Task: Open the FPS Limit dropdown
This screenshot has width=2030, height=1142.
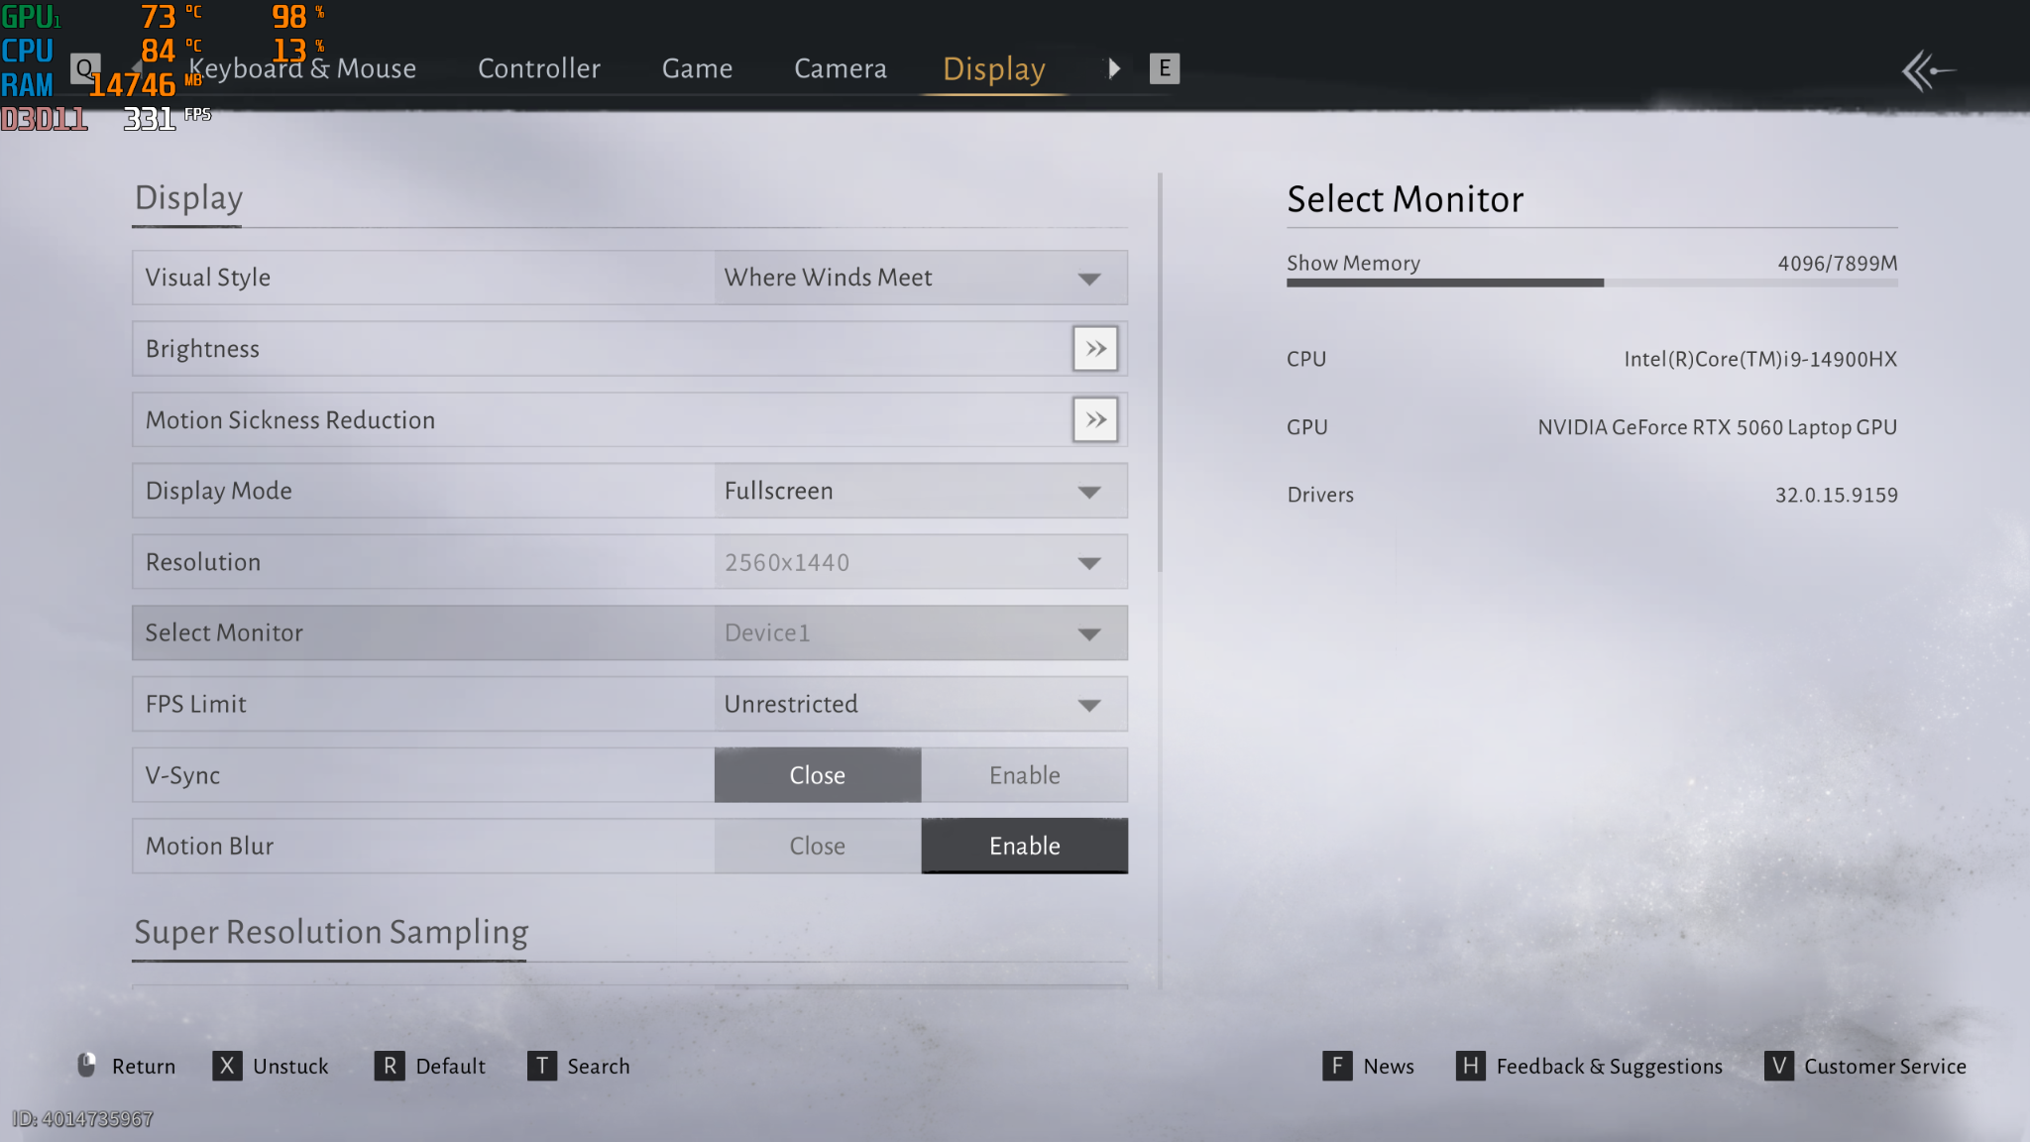Action: click(x=920, y=704)
